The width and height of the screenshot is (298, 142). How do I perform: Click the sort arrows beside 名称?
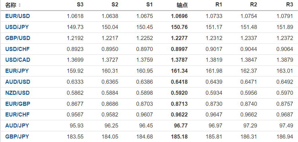tap(19, 5)
